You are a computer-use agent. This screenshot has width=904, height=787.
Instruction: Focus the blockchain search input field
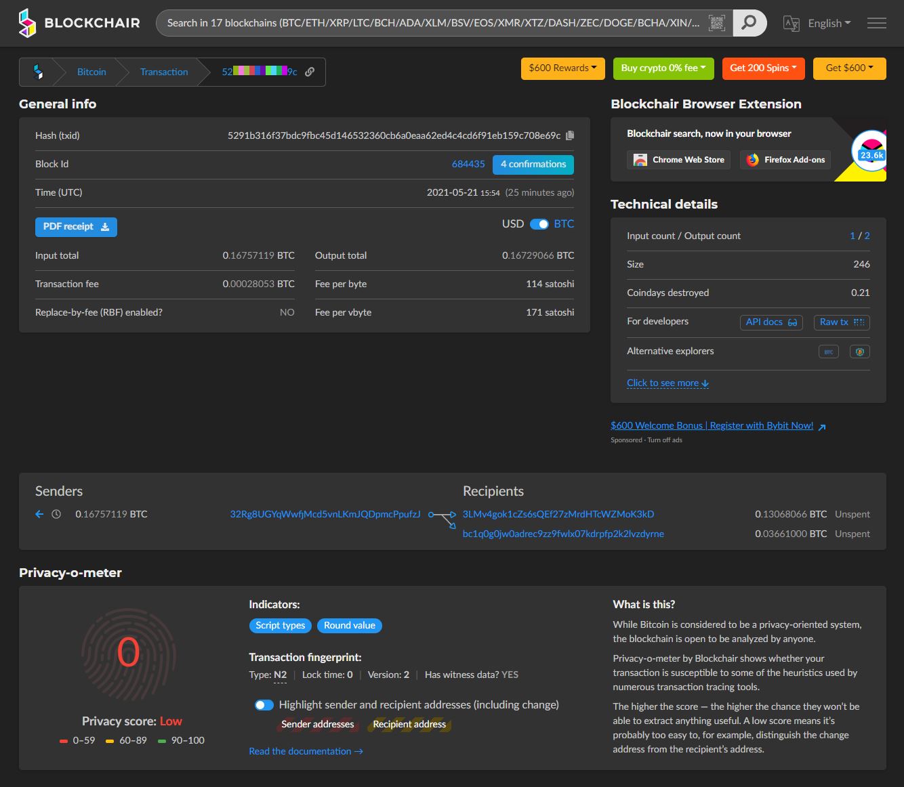click(434, 23)
